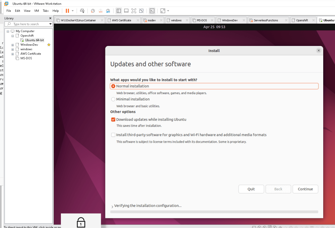Expand the WindowsDev folder node
This screenshot has height=228, width=335.
click(x=12, y=45)
